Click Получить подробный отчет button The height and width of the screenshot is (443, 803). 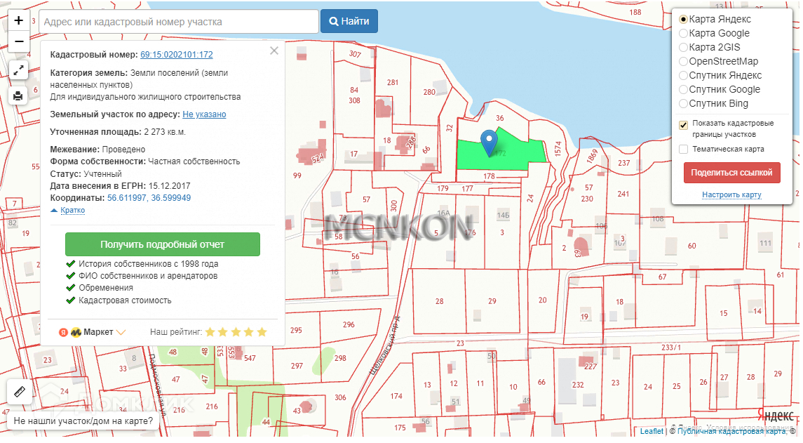tap(162, 244)
